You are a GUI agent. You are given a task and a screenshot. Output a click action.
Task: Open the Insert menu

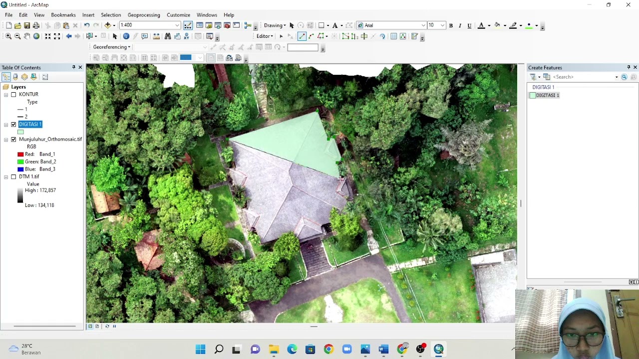[88, 15]
